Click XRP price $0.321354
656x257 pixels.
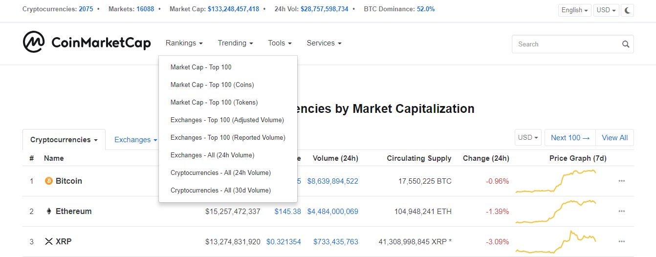[x=284, y=241]
